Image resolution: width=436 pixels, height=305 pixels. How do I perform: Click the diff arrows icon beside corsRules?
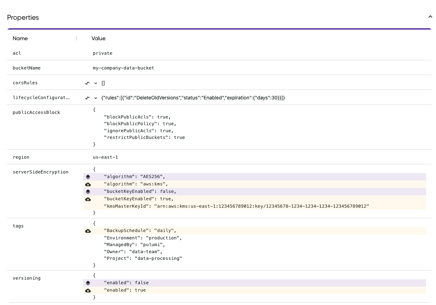87,83
